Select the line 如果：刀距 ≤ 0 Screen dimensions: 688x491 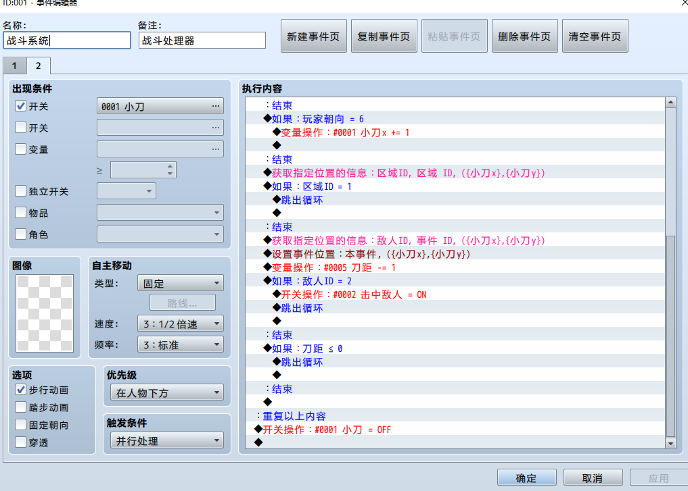click(455, 348)
